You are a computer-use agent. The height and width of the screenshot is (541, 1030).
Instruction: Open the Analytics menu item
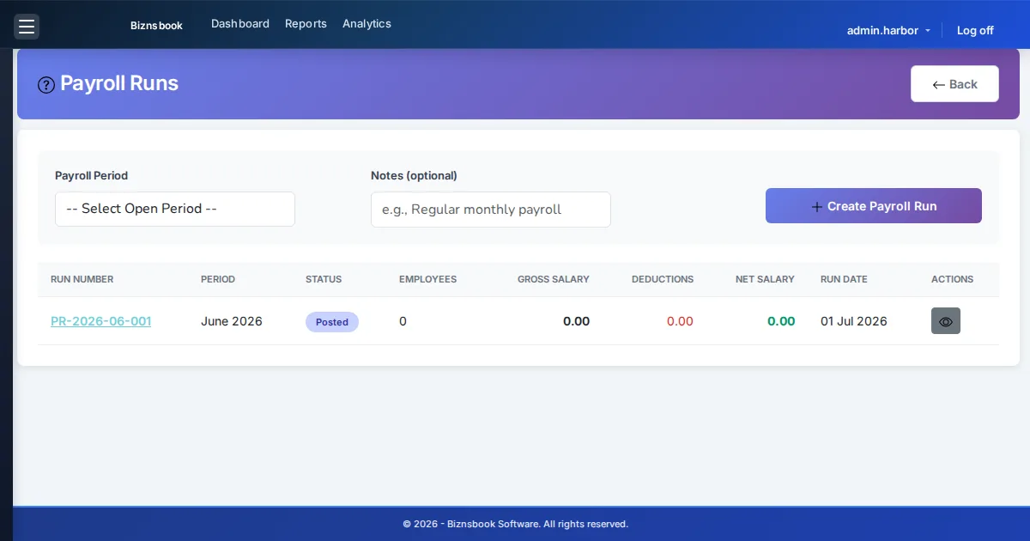[367, 24]
